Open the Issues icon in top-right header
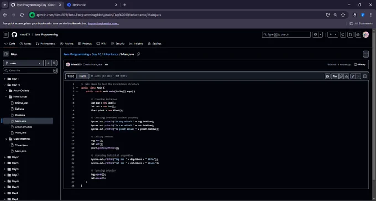 [x=343, y=34]
